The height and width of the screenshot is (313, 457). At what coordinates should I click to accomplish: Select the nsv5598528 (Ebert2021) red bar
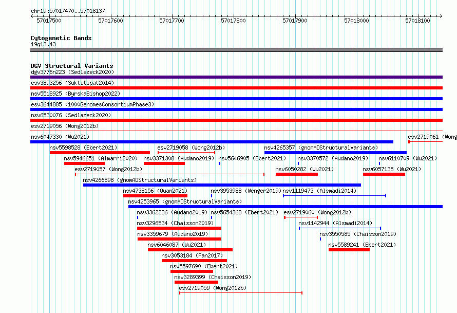pos(100,153)
